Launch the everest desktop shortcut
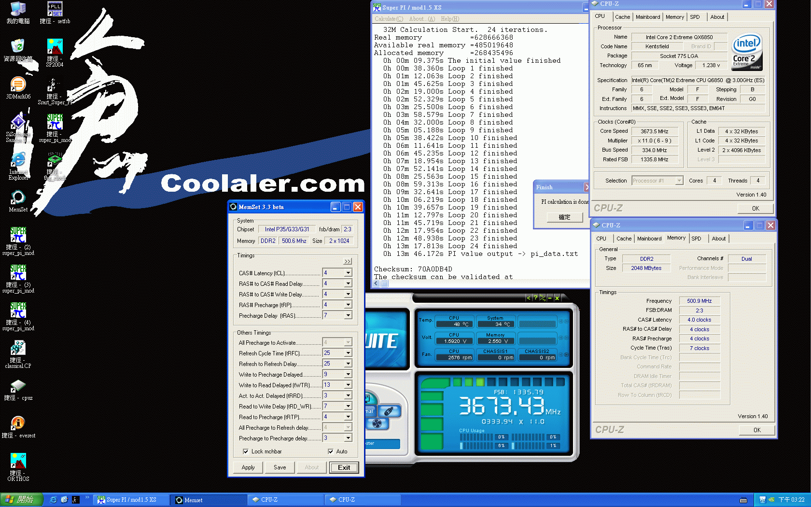Viewport: 811px width, 507px height. (x=18, y=427)
